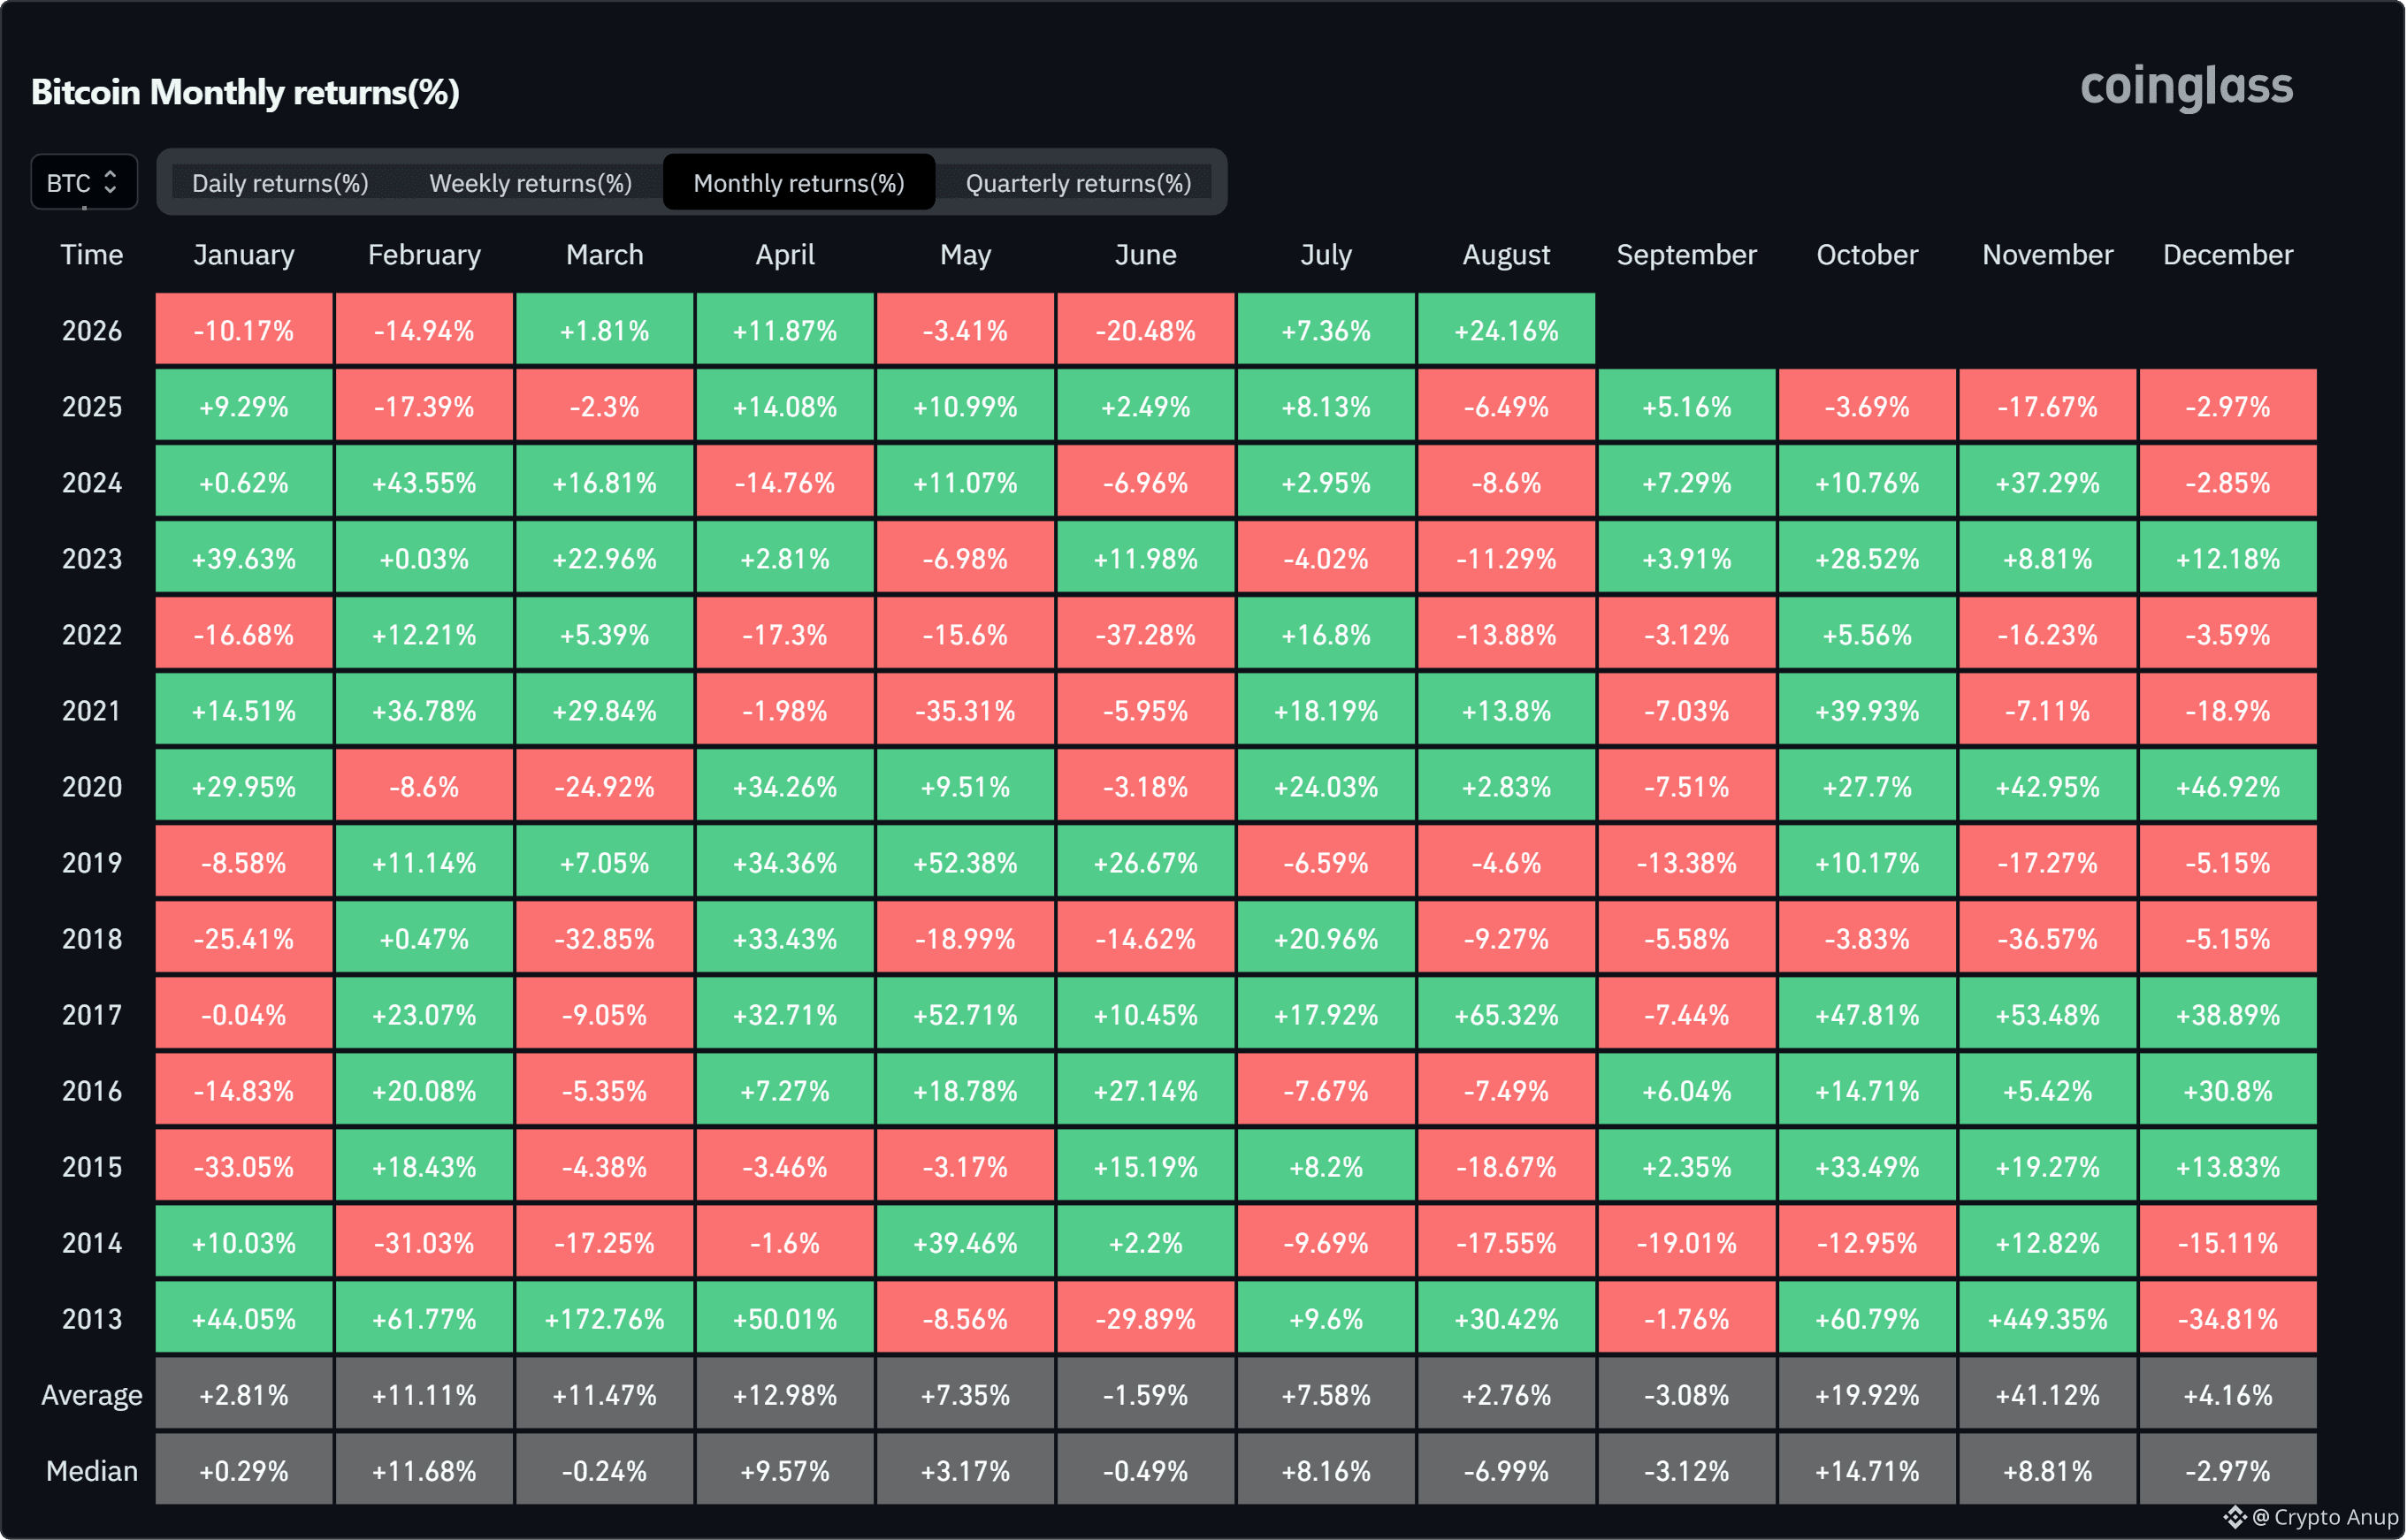
Task: Click the 2018 November cell -36.57%
Action: tap(2048, 937)
